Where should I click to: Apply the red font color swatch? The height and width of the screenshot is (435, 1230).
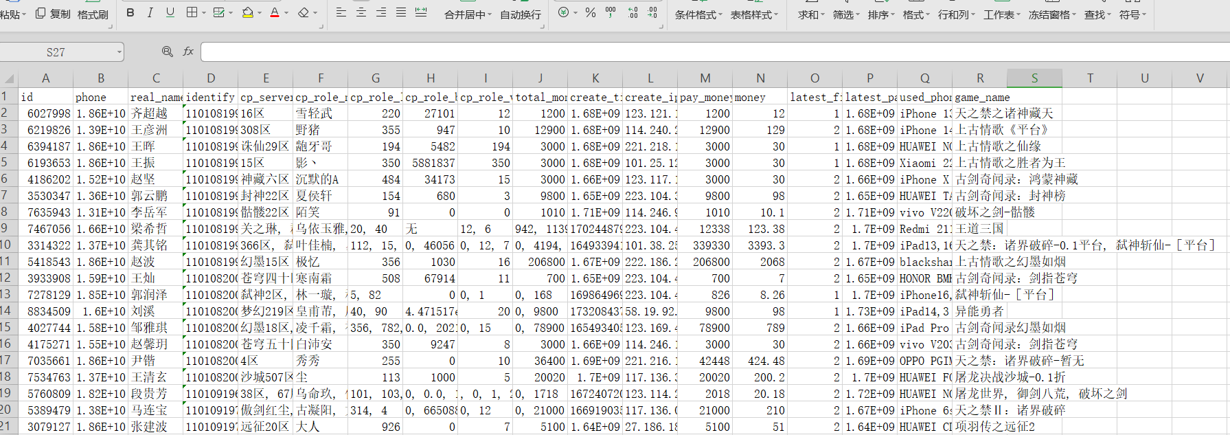pyautogui.click(x=275, y=12)
